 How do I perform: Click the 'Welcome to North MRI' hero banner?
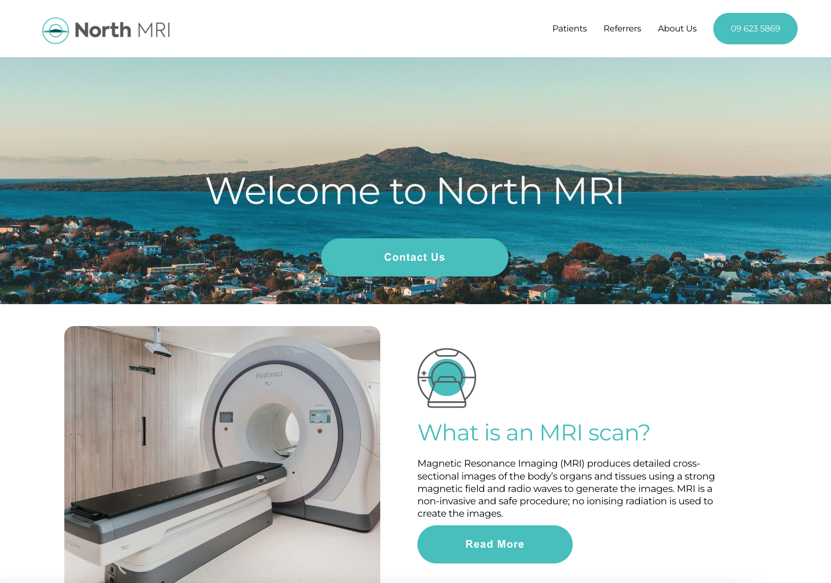coord(415,191)
